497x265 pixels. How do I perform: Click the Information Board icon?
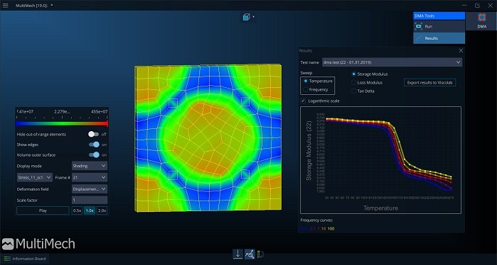pos(7,259)
